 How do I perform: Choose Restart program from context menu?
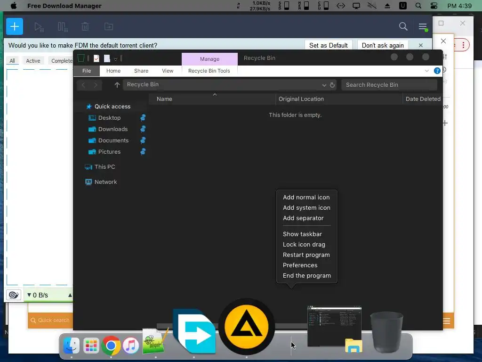tap(306, 255)
